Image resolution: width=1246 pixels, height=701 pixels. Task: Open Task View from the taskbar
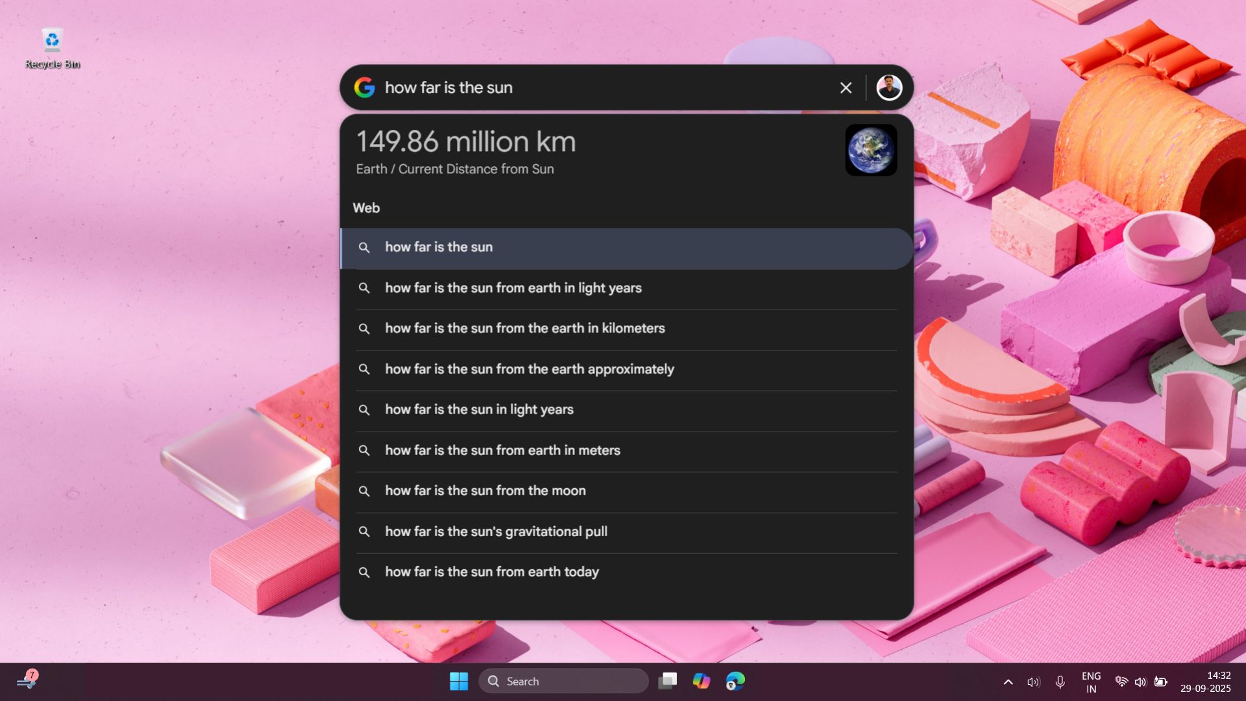pyautogui.click(x=668, y=681)
